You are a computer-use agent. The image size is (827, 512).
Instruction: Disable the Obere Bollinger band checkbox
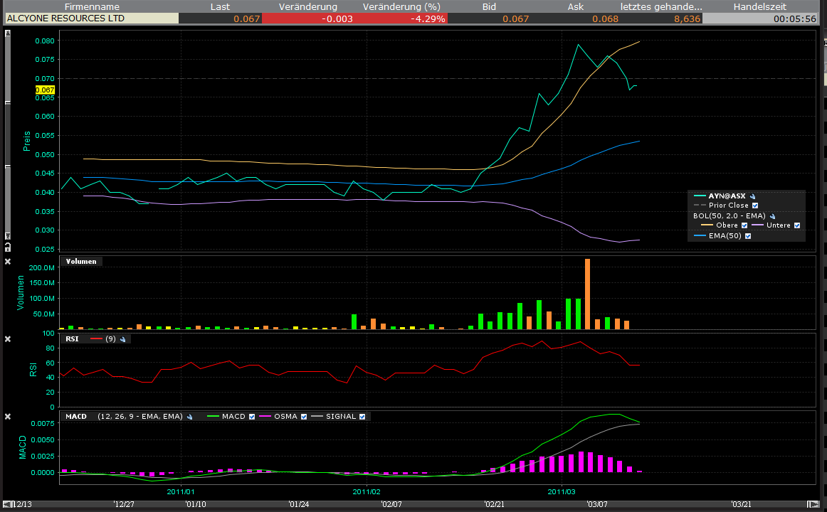point(744,225)
